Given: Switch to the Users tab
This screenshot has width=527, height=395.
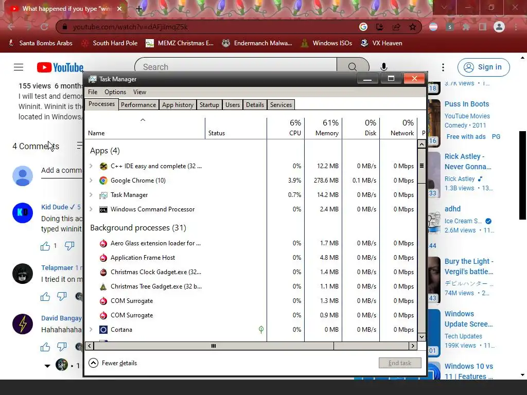Looking at the screenshot, I should (x=233, y=105).
